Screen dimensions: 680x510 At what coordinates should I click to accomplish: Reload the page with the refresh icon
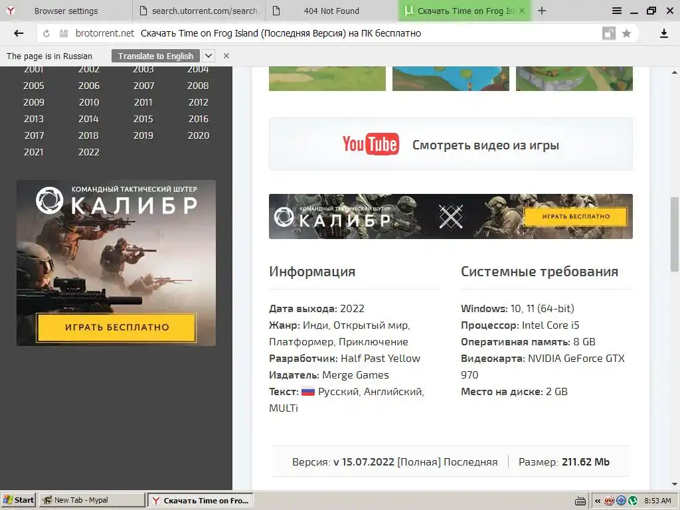click(x=46, y=33)
